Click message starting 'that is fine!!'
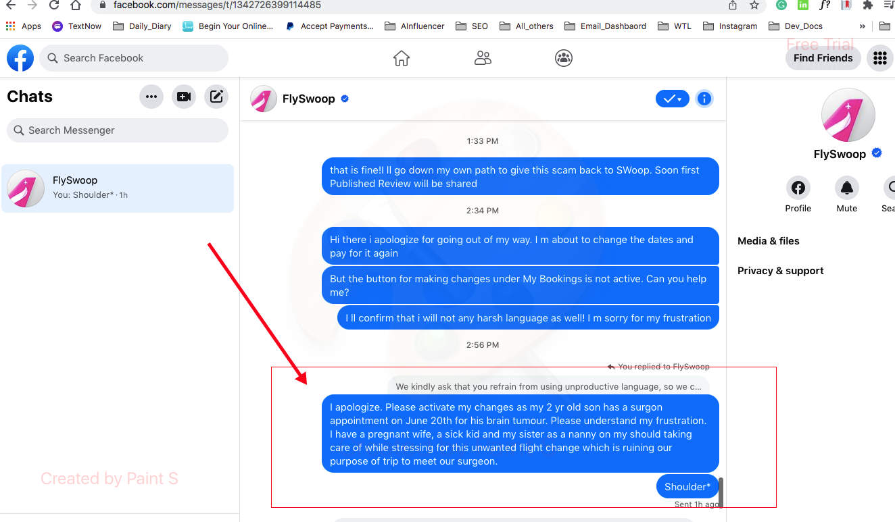This screenshot has height=522, width=895. 521,177
